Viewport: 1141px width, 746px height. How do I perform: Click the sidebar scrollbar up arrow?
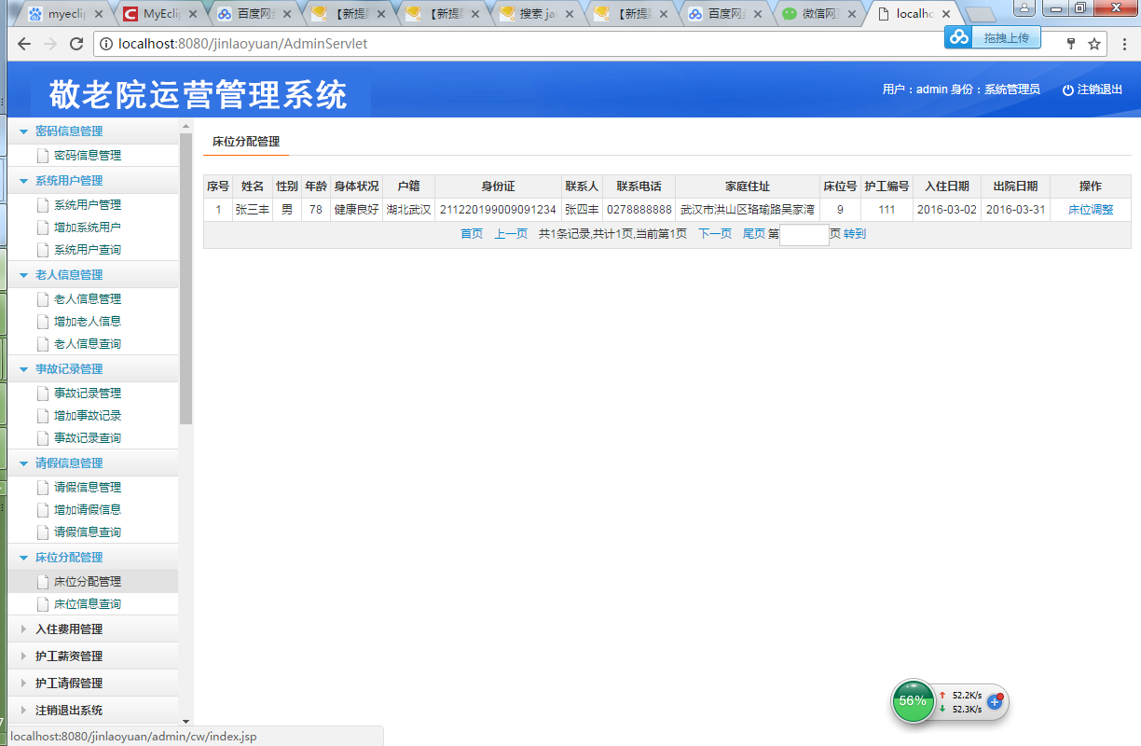186,125
